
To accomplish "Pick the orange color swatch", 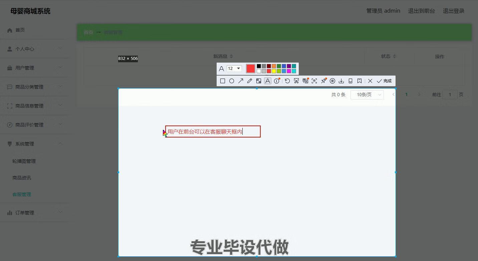I will 274,66.
